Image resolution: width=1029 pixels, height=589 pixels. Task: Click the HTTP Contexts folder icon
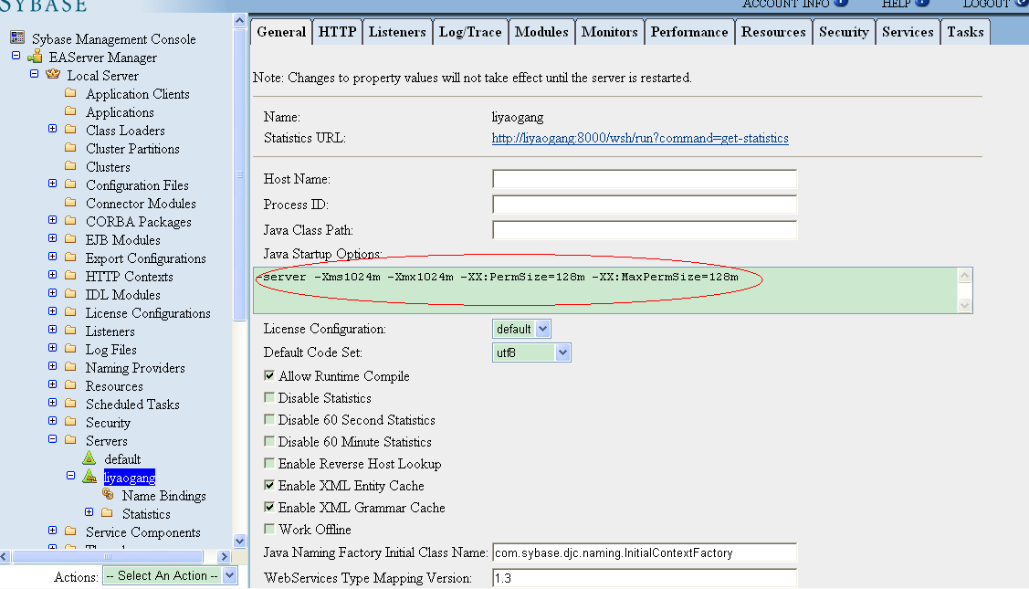[70, 276]
